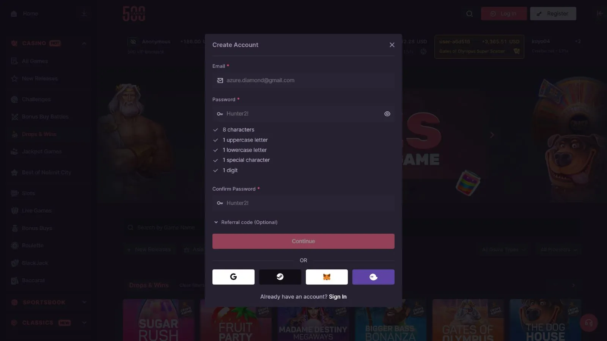607x341 pixels.
Task: Toggle password visibility eye icon
Action: pos(387,114)
